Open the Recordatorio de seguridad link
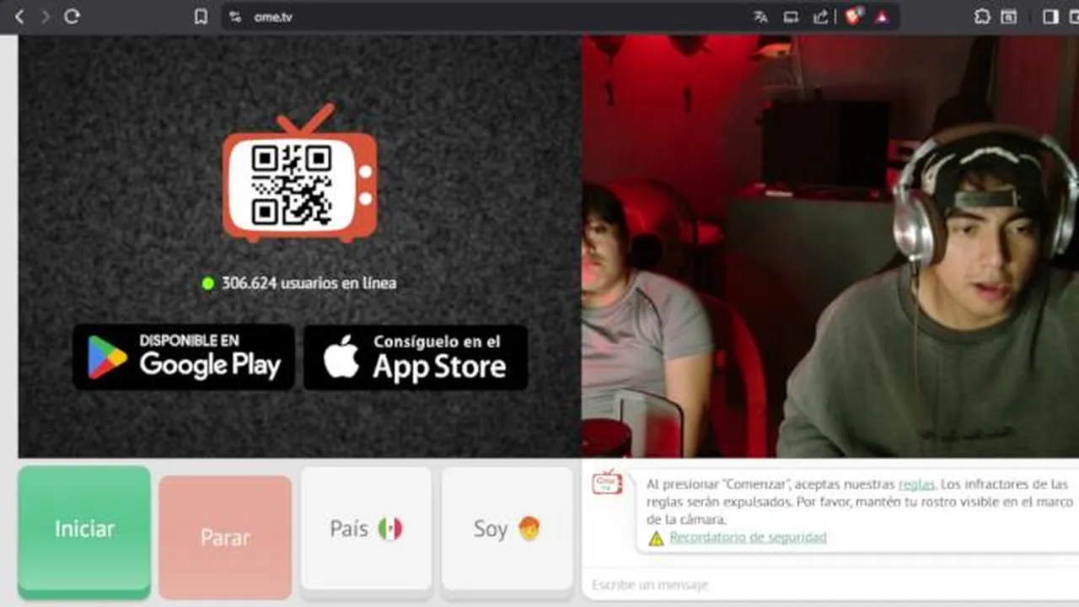This screenshot has width=1079, height=607. (x=748, y=538)
